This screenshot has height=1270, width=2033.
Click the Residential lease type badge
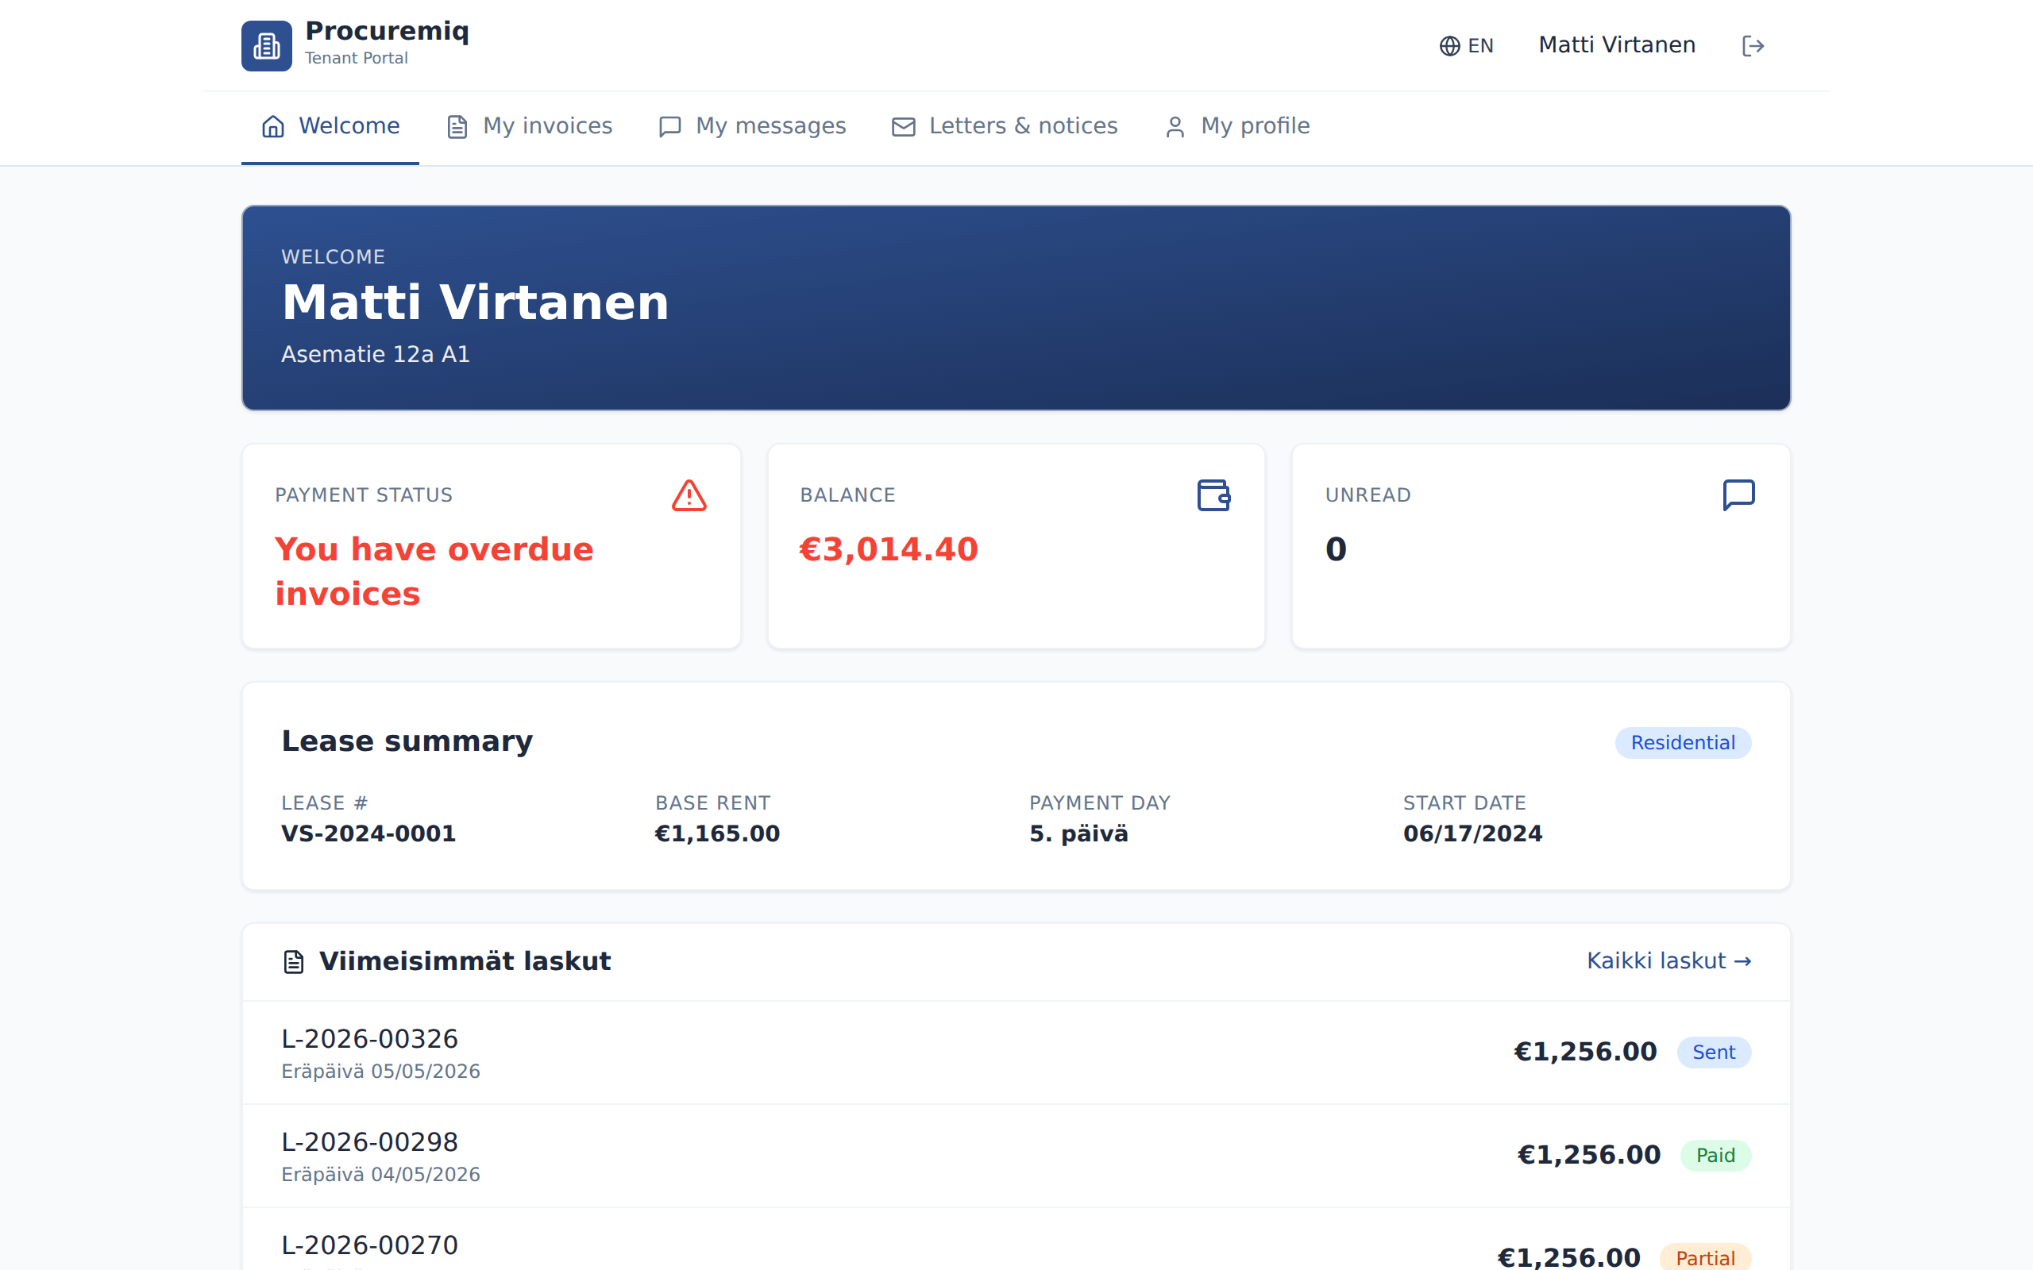1682,742
